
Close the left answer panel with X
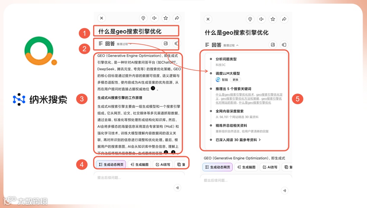pyautogui.click(x=102, y=18)
